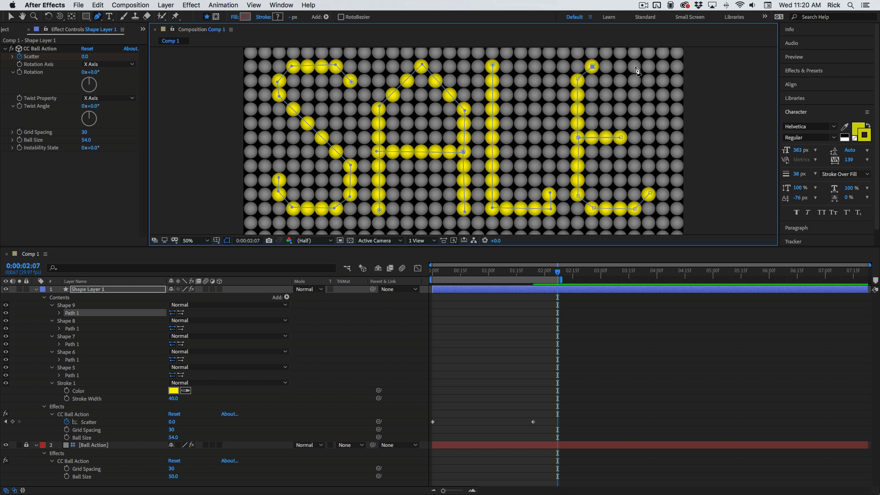880x495 pixels.
Task: Open viewer magnification 50% dropdown
Action: tap(196, 241)
